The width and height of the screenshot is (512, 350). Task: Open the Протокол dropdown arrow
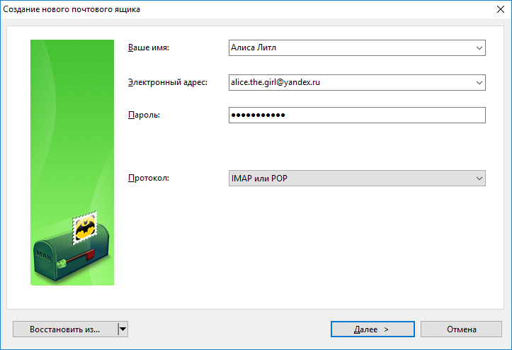479,179
